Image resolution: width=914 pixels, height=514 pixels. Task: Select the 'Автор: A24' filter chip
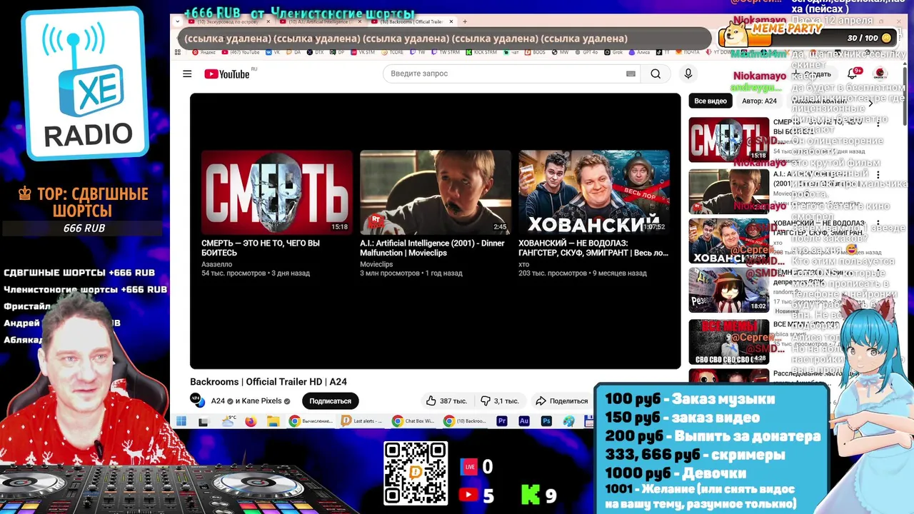tap(759, 101)
